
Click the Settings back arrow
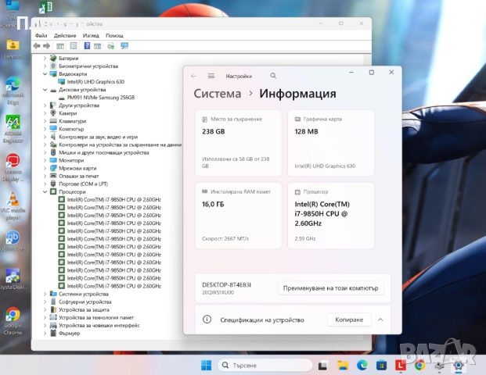[194, 76]
